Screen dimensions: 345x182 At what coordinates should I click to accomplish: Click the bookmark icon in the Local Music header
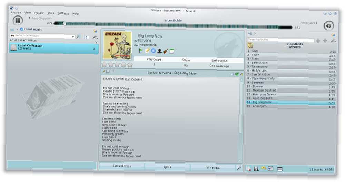pos(95,31)
